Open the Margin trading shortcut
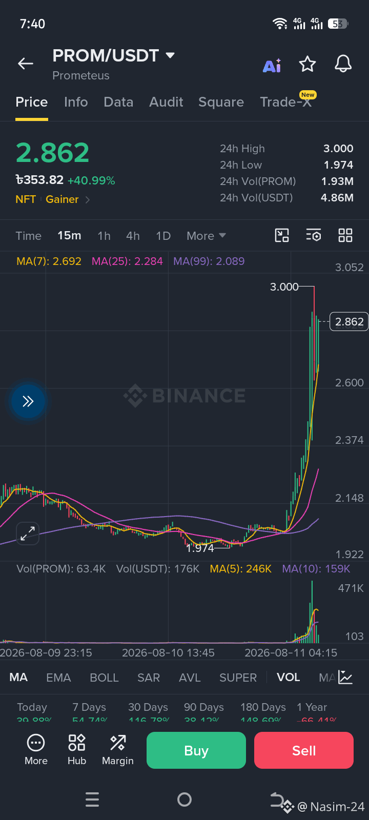This screenshot has height=820, width=369. (118, 750)
